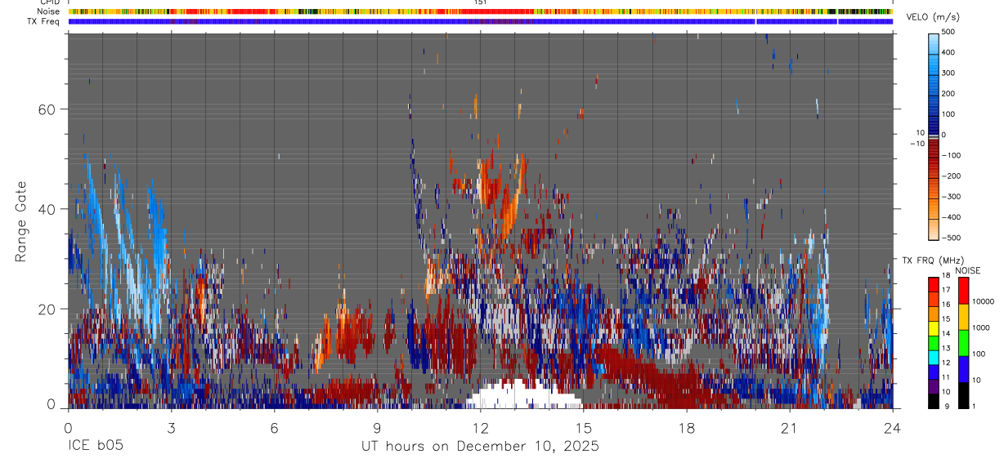
Task: Click the "NOISE" legend title
Action: point(966,270)
